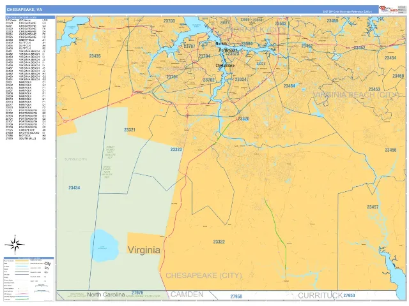Select the 23434 ZIP code label

coord(74,187)
